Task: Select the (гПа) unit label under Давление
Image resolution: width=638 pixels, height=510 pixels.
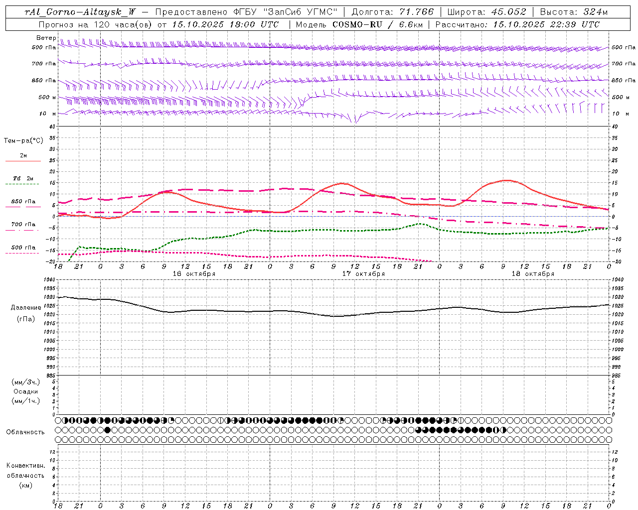Action: pos(26,319)
